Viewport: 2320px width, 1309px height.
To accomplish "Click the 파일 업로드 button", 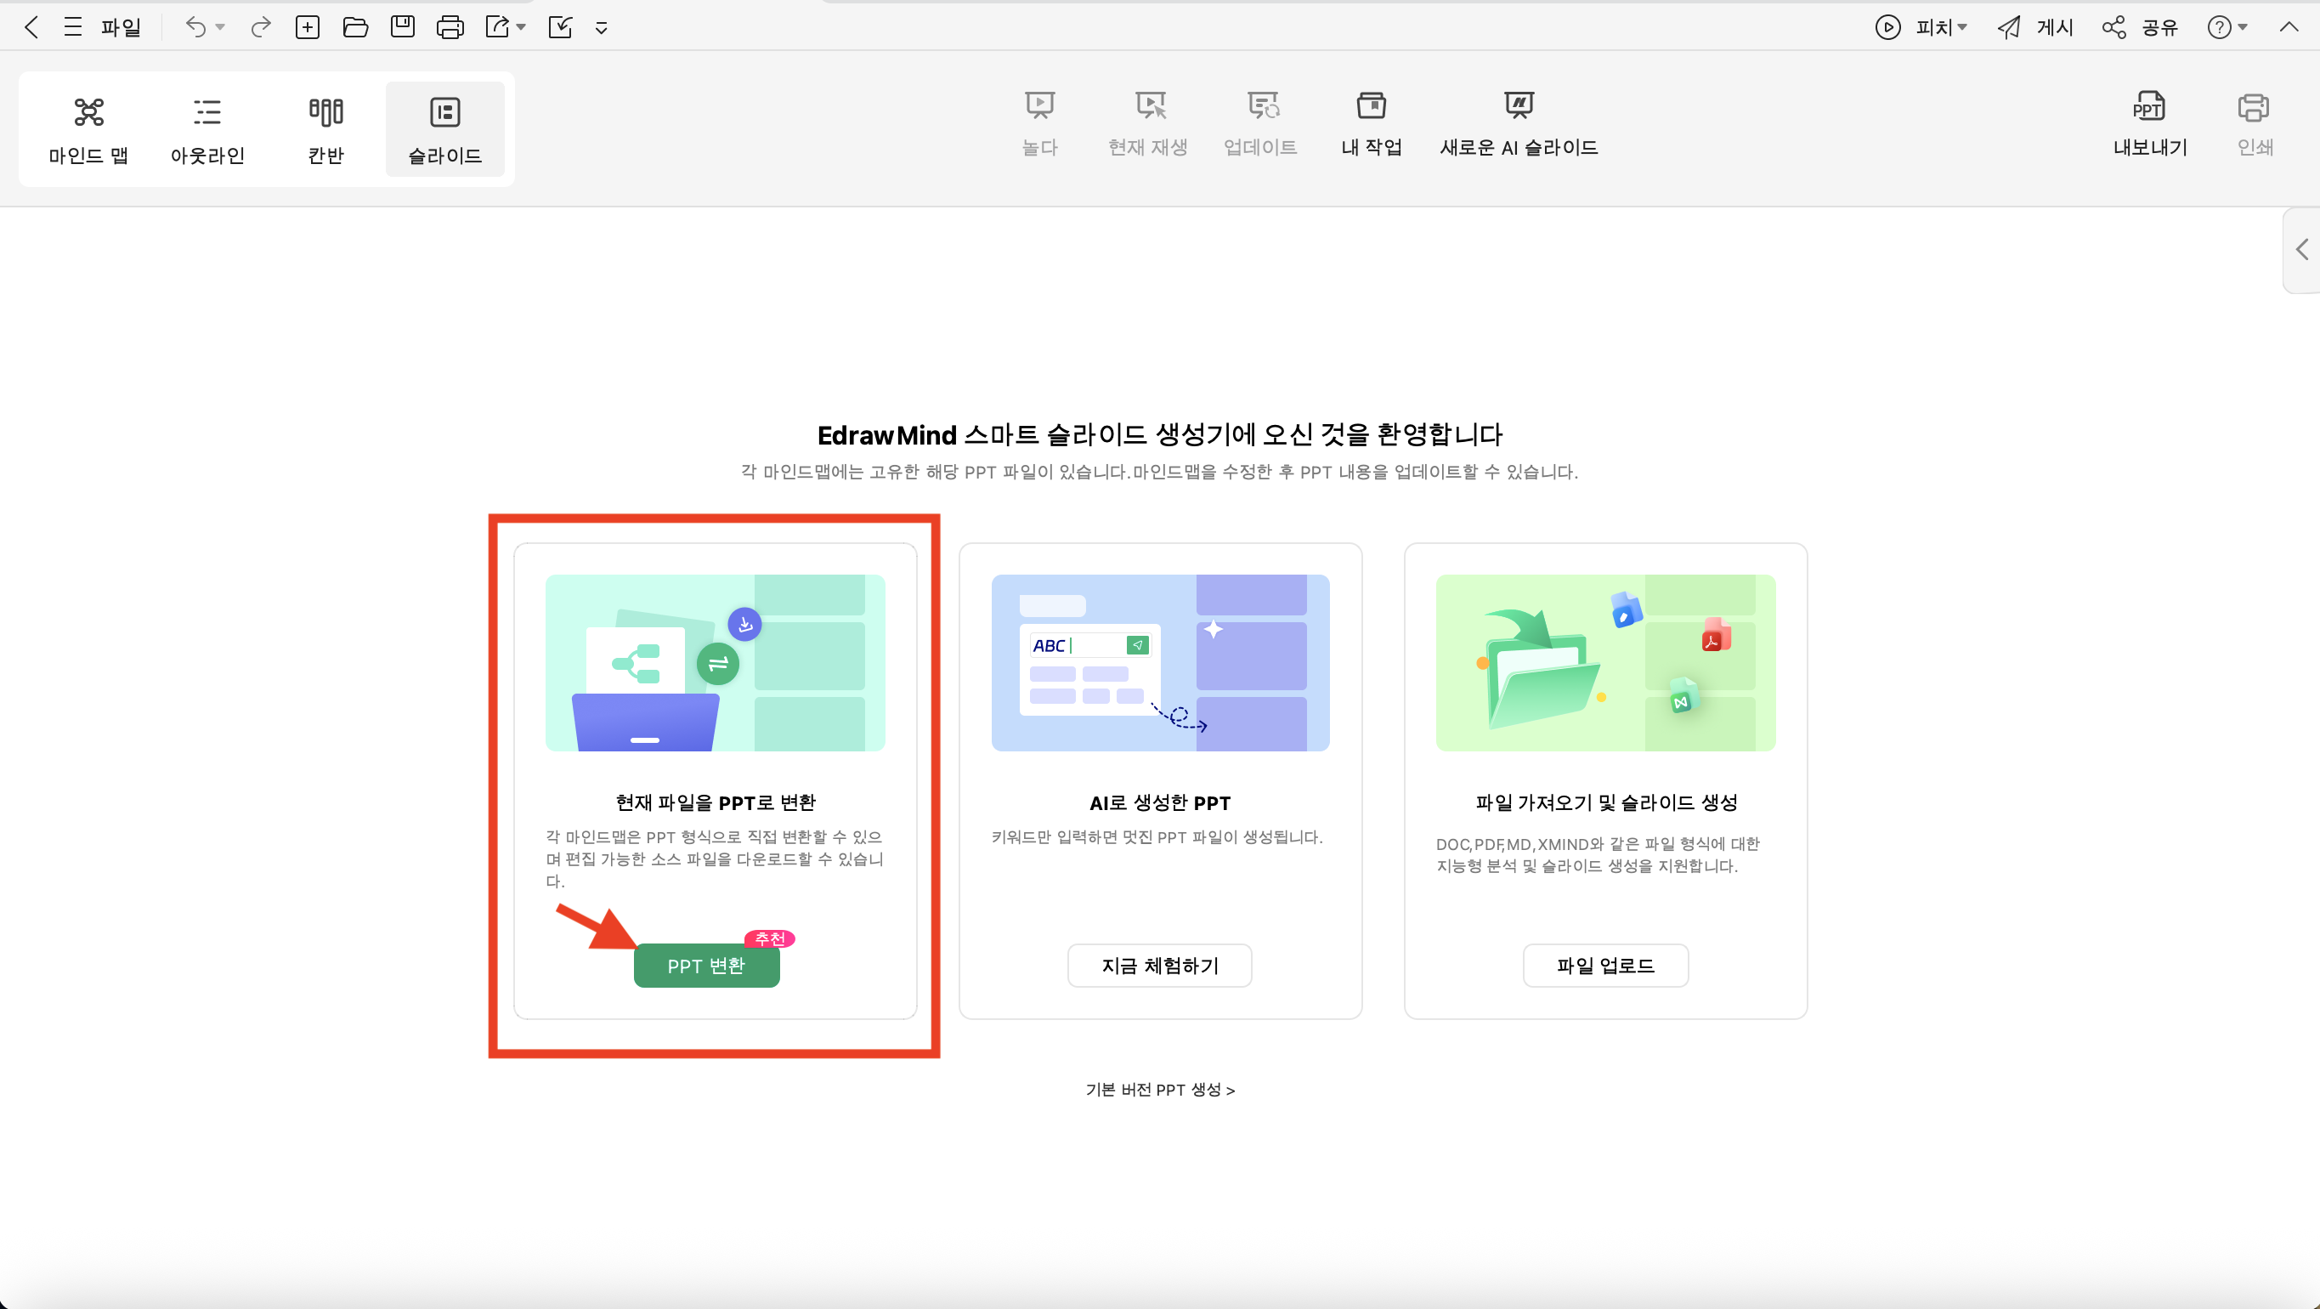I will (1606, 966).
